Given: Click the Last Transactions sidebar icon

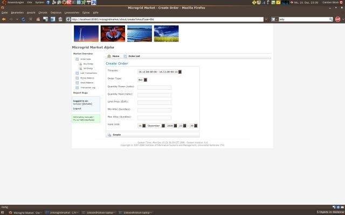Looking at the screenshot, I should click(77, 73).
